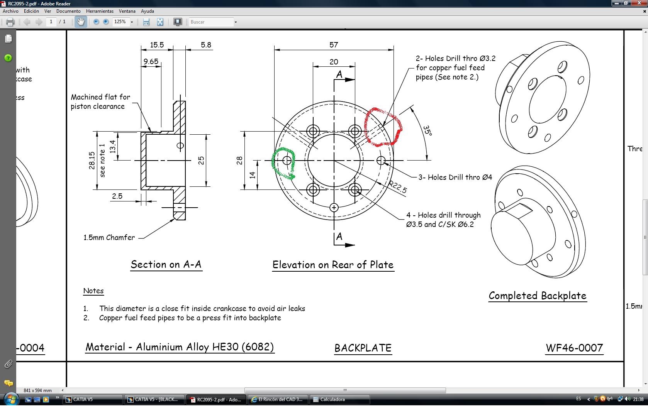Screen dimensions: 648x406
Task: Open the Documento menu
Action: 68,11
